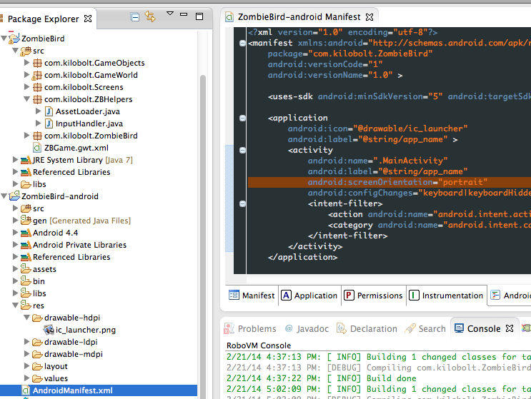
Task: Fold the activity element in the editor
Action: tap(242, 150)
